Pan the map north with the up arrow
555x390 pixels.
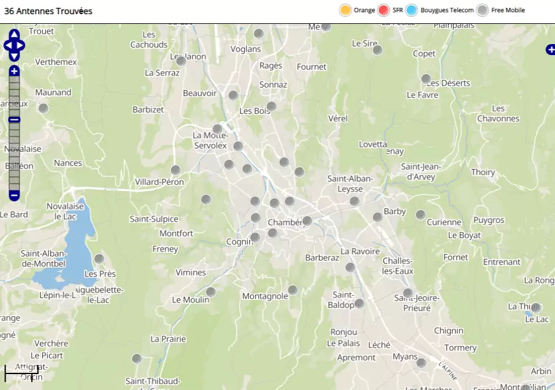tap(14, 34)
